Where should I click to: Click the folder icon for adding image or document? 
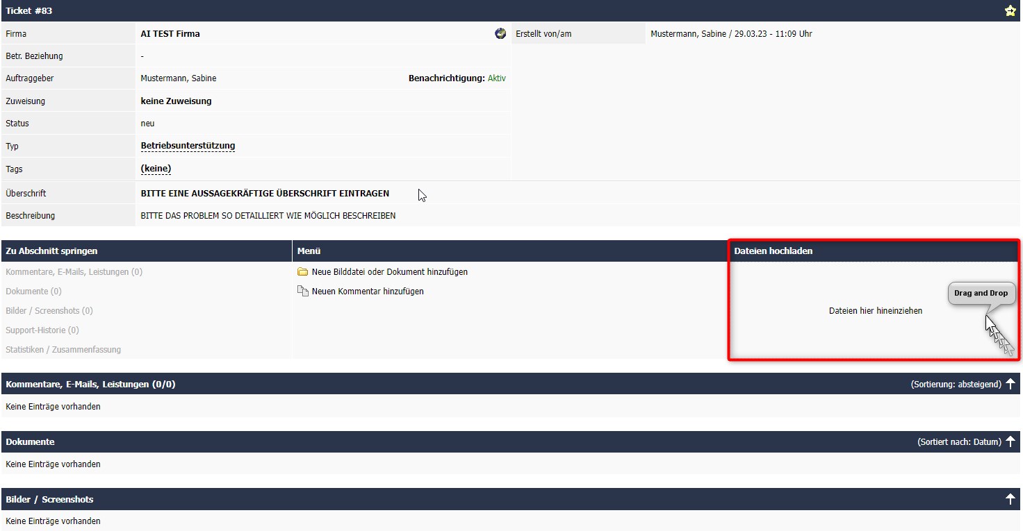tap(302, 272)
